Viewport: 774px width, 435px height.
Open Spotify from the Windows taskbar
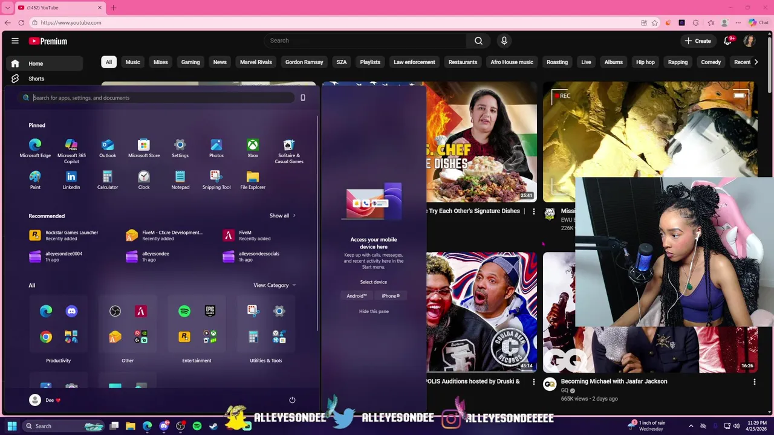(x=197, y=426)
